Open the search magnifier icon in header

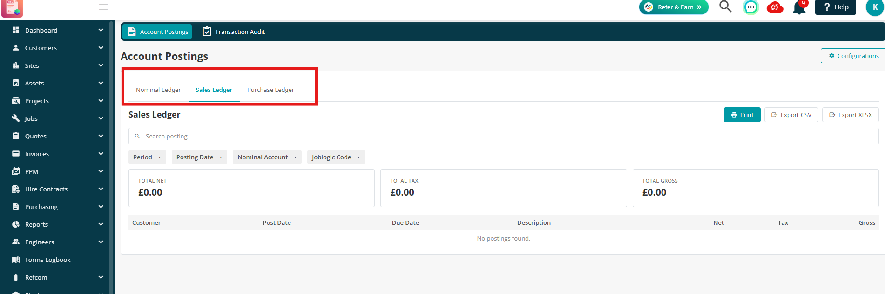[x=725, y=7]
